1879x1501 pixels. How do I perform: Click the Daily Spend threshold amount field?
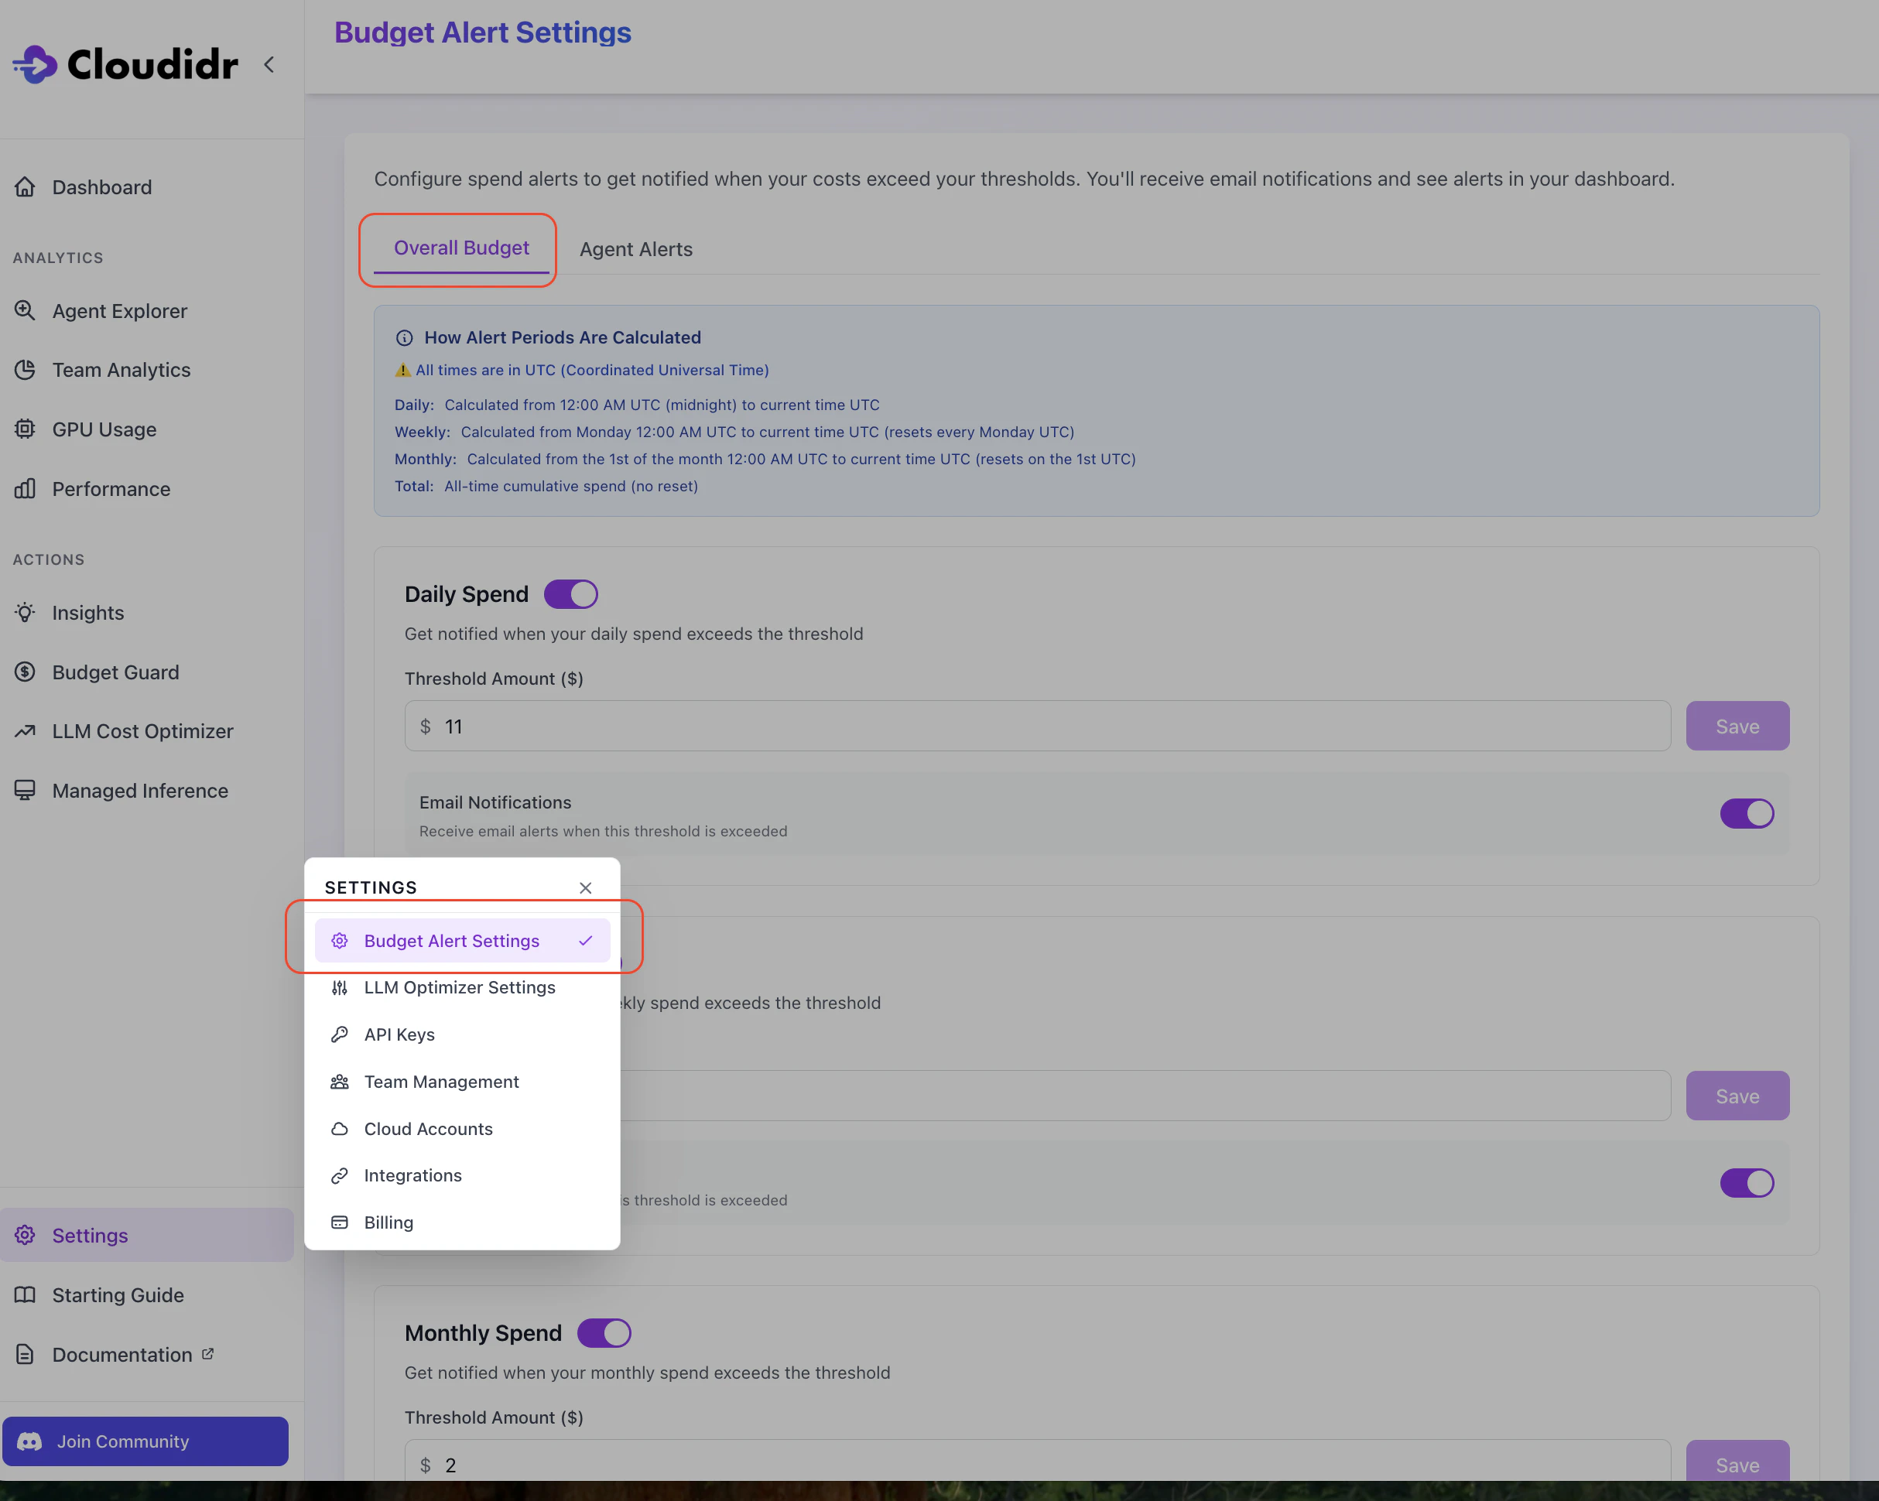tap(1037, 727)
